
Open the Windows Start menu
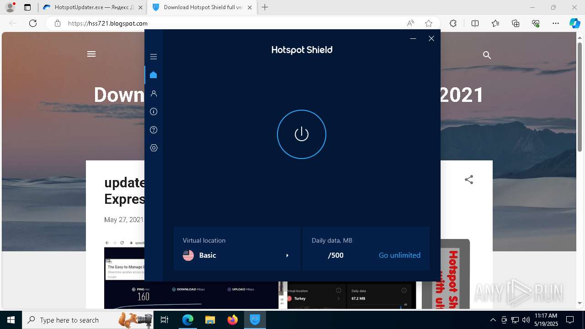pyautogui.click(x=11, y=320)
